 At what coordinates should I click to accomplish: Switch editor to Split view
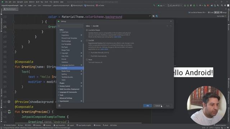217,13
